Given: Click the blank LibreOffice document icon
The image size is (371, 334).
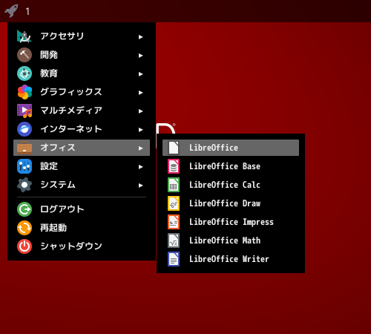Looking at the screenshot, I should pos(174,148).
